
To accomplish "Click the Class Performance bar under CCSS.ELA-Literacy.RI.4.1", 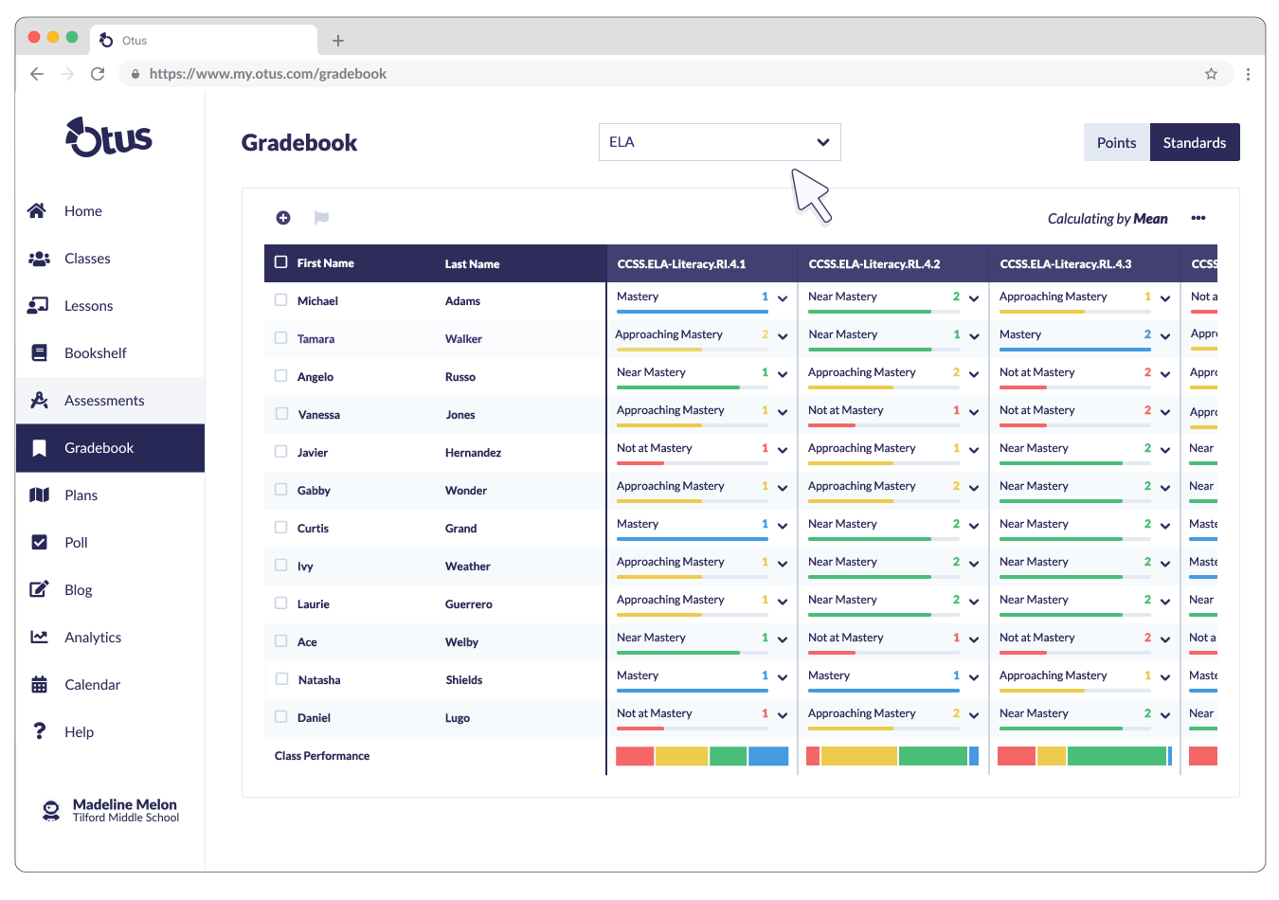I will [703, 755].
